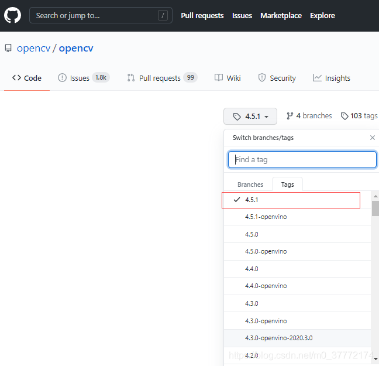Select tag 4.5.0-openvino

pyautogui.click(x=297, y=251)
